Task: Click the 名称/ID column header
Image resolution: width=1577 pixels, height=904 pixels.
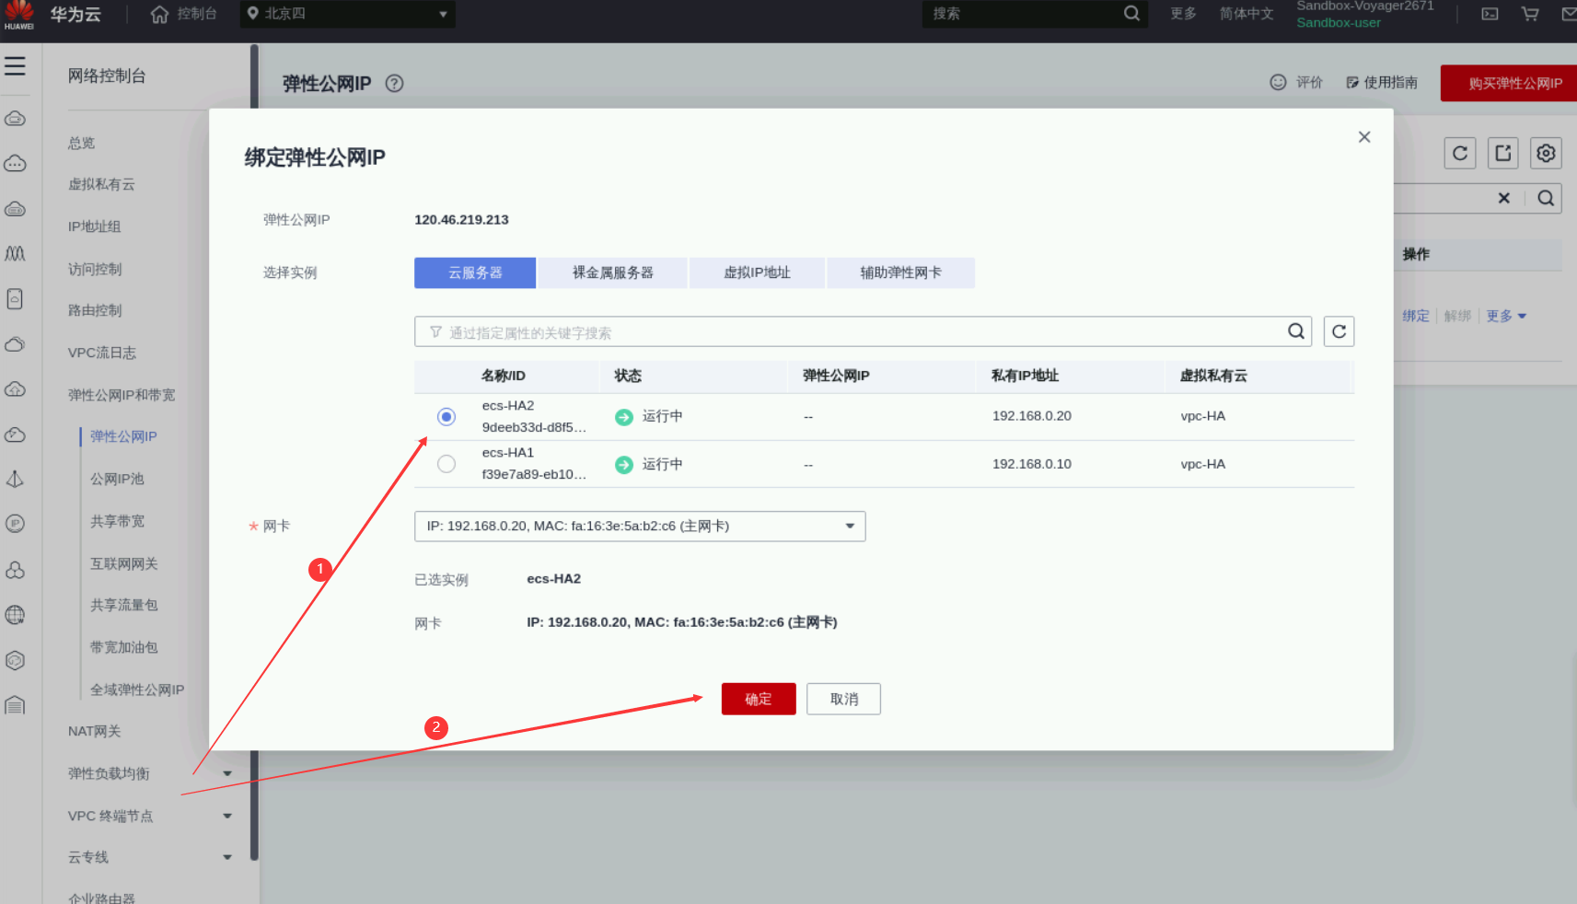Action: pos(504,376)
